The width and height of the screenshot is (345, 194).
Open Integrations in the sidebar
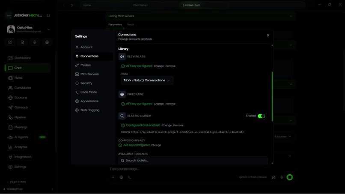[x=27, y=157]
